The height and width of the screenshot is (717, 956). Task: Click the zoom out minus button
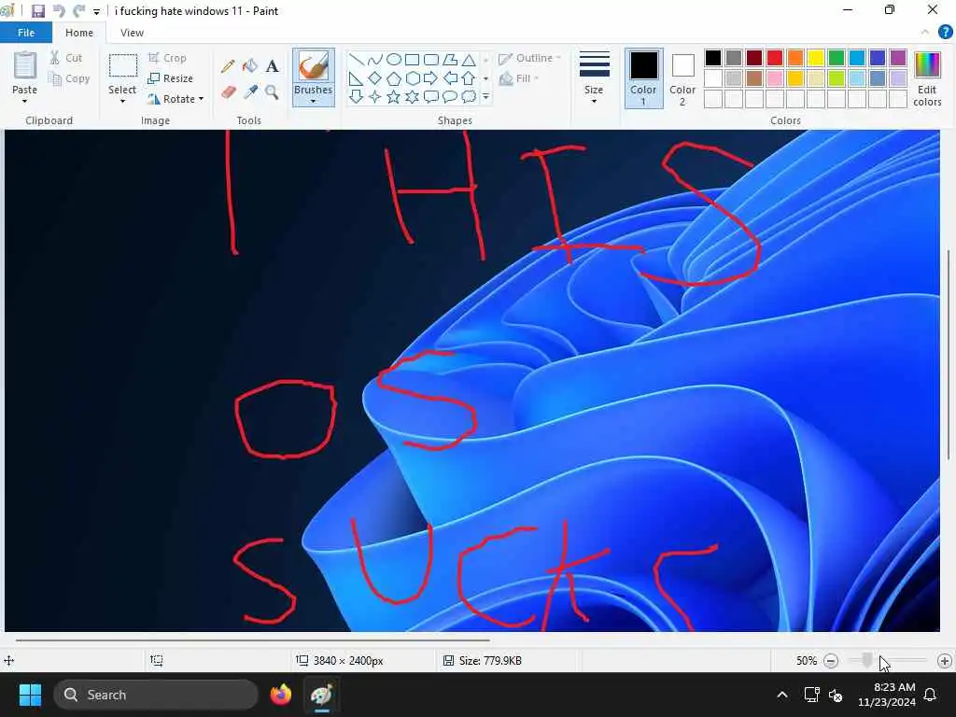(x=830, y=661)
